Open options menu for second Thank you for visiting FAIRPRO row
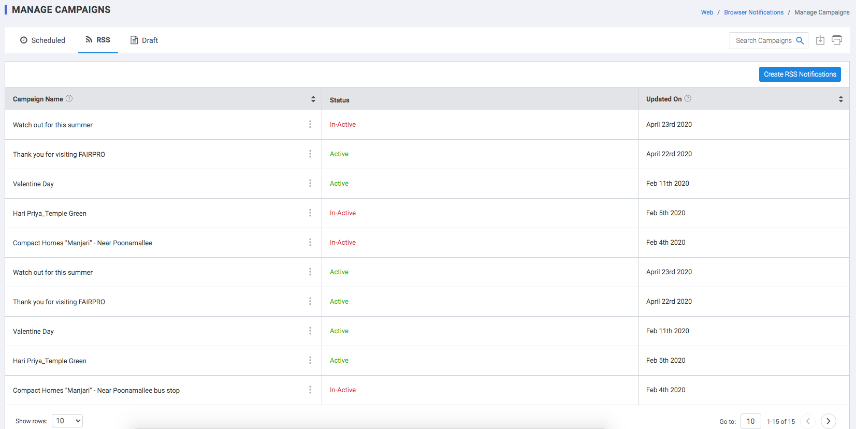 310,301
